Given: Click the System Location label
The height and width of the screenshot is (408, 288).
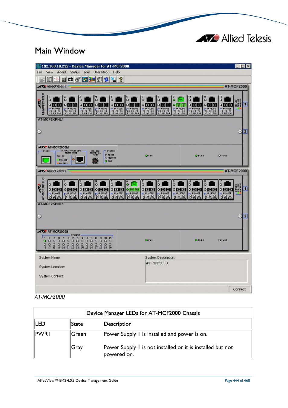Looking at the screenshot, I should (x=52, y=267).
